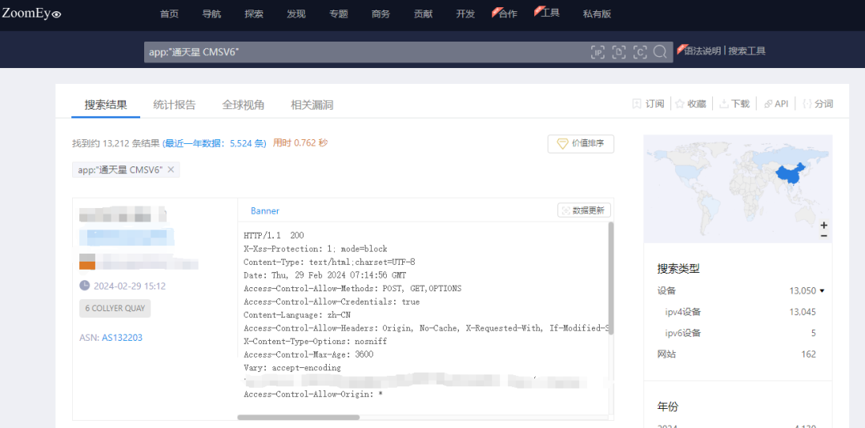The height and width of the screenshot is (428, 865).
Task: Remove the app:"通天星 CMSV6" filter tag
Action: pos(171,170)
